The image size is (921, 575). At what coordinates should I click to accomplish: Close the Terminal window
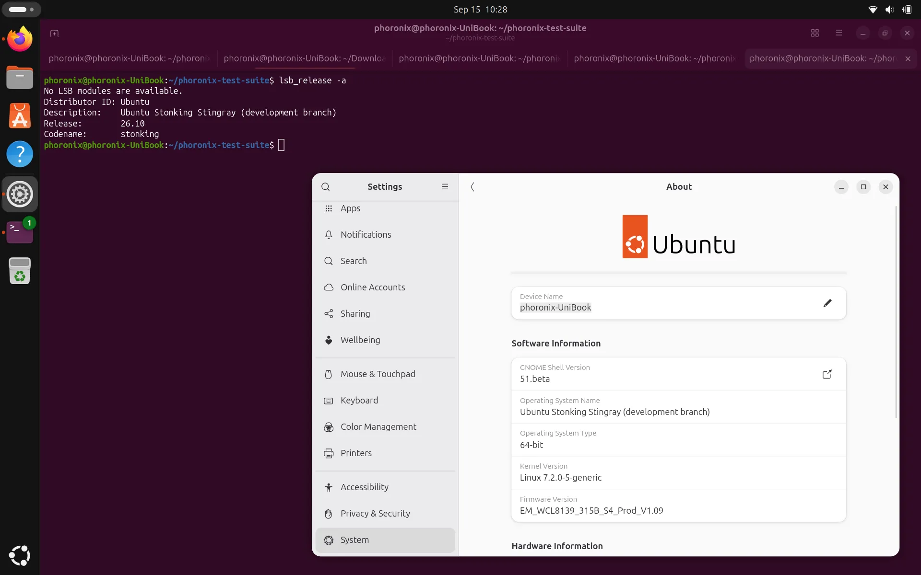point(907,33)
